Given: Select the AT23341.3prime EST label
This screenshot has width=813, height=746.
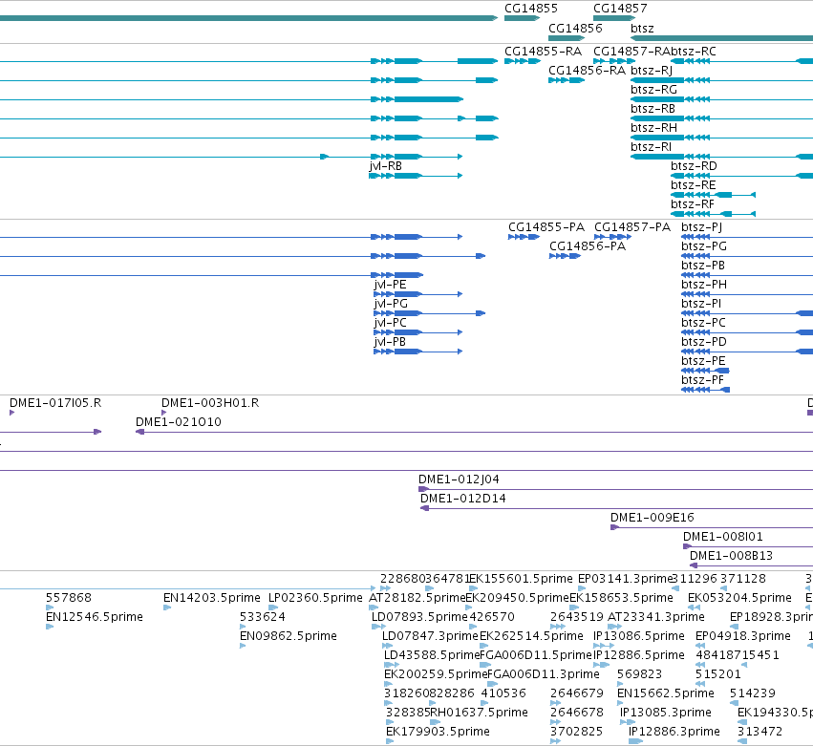Looking at the screenshot, I should 656,617.
